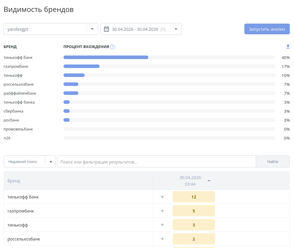The image size is (294, 248).
Task: Click росбанк brand label in chart
Action: [11, 120]
